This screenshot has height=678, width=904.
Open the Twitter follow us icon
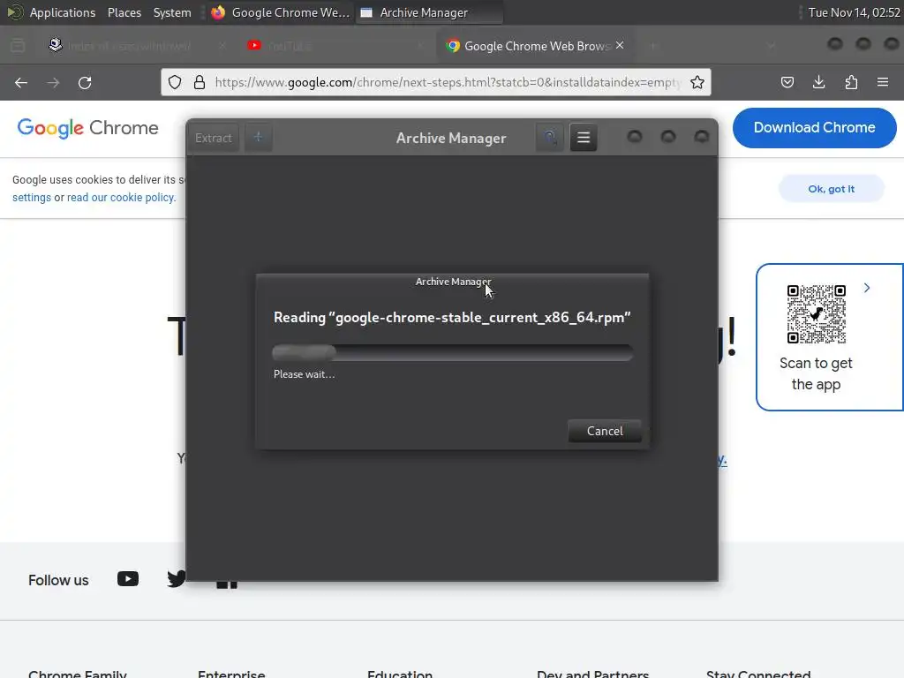[177, 579]
